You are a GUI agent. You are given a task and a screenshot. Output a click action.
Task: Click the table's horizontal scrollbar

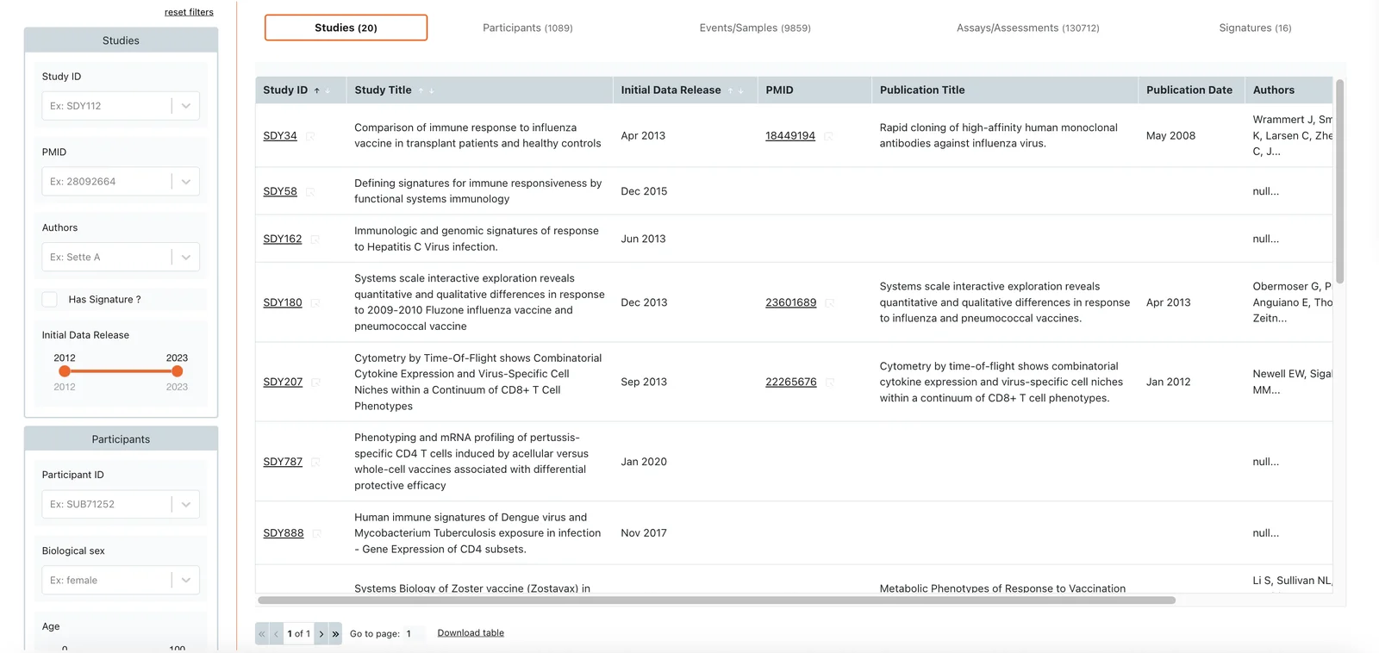point(717,600)
